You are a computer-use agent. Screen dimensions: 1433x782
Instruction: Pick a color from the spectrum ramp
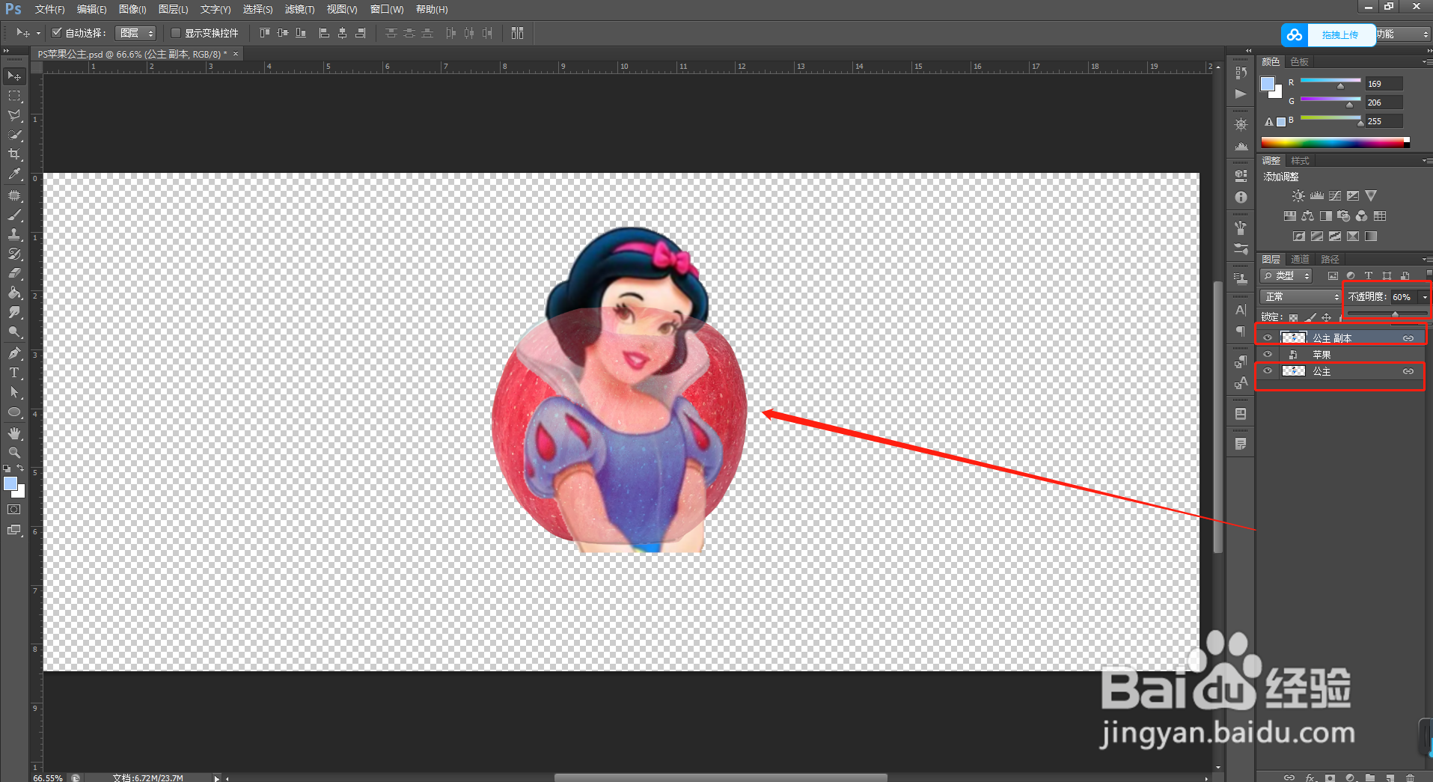tap(1335, 142)
